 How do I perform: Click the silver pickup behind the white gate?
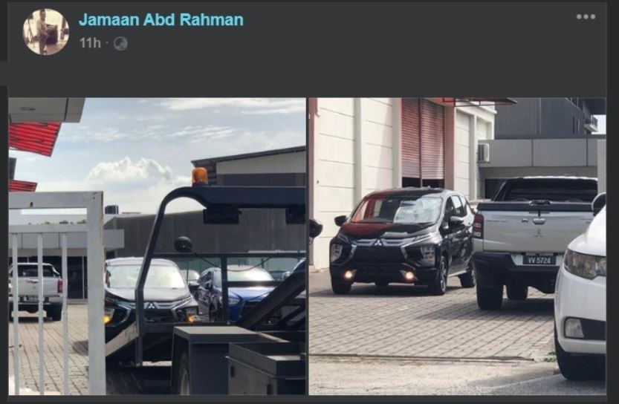36,290
